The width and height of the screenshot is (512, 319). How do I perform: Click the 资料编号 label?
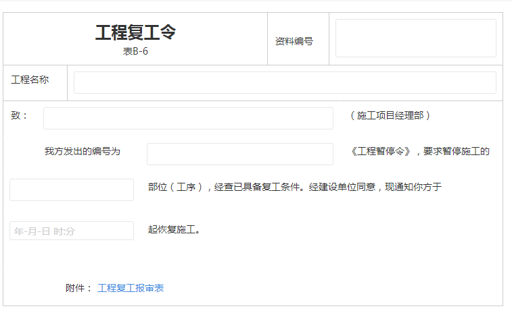[294, 41]
